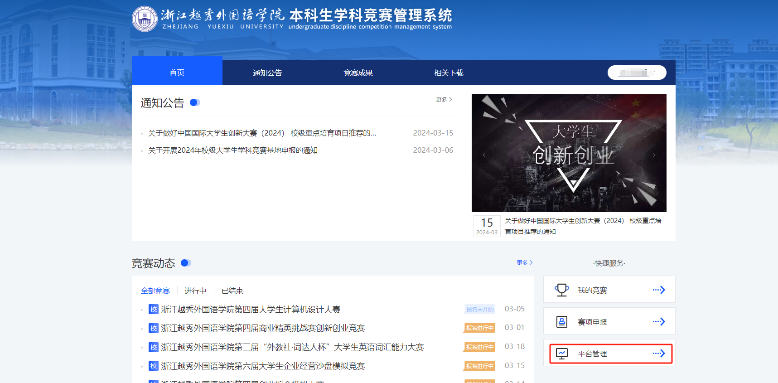Open 第四届大学生计算机设计大赛 competition
The image size is (778, 383).
[251, 310]
